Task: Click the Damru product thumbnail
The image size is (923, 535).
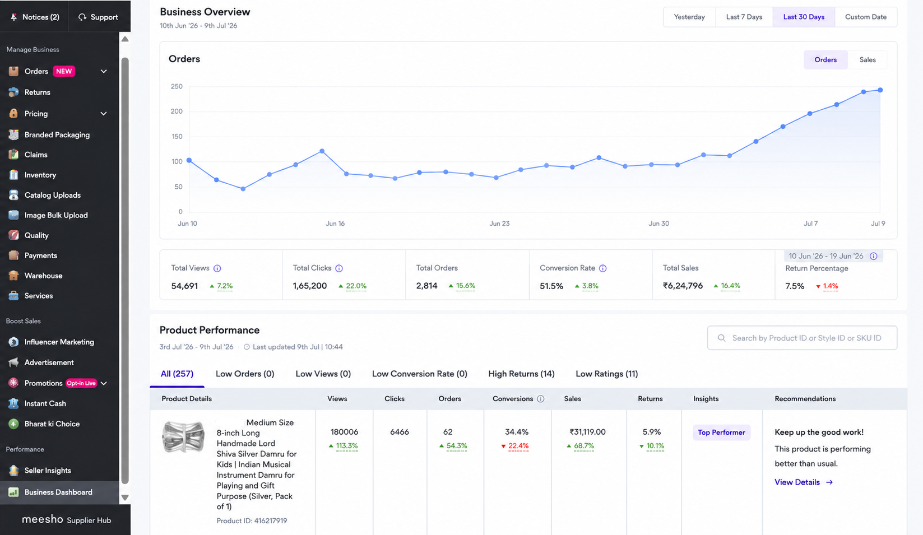Action: (183, 436)
